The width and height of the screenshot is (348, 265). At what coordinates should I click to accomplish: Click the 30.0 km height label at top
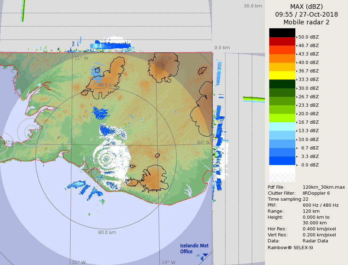[x=253, y=6]
